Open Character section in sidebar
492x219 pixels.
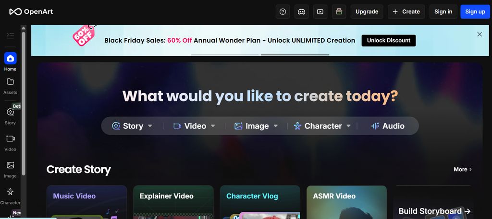click(11, 196)
